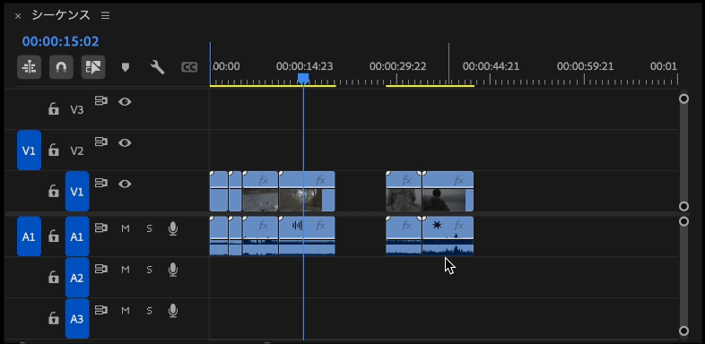
Task: Solo track A3
Action: coord(149,311)
